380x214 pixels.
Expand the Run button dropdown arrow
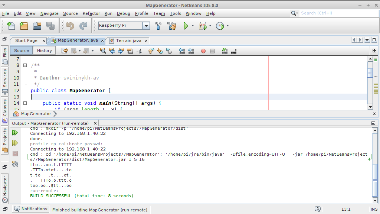tap(192, 26)
